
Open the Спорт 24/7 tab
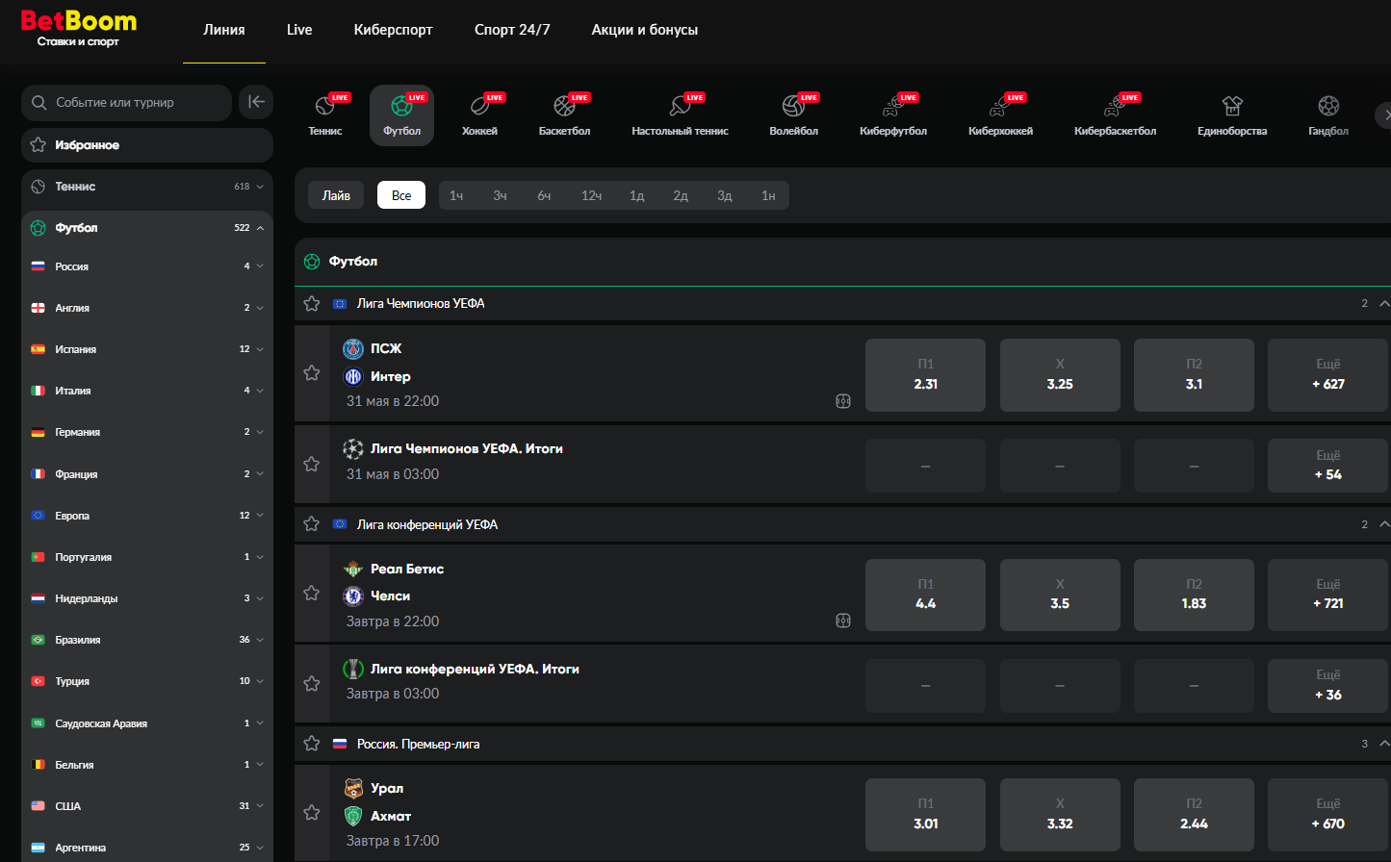(x=512, y=30)
